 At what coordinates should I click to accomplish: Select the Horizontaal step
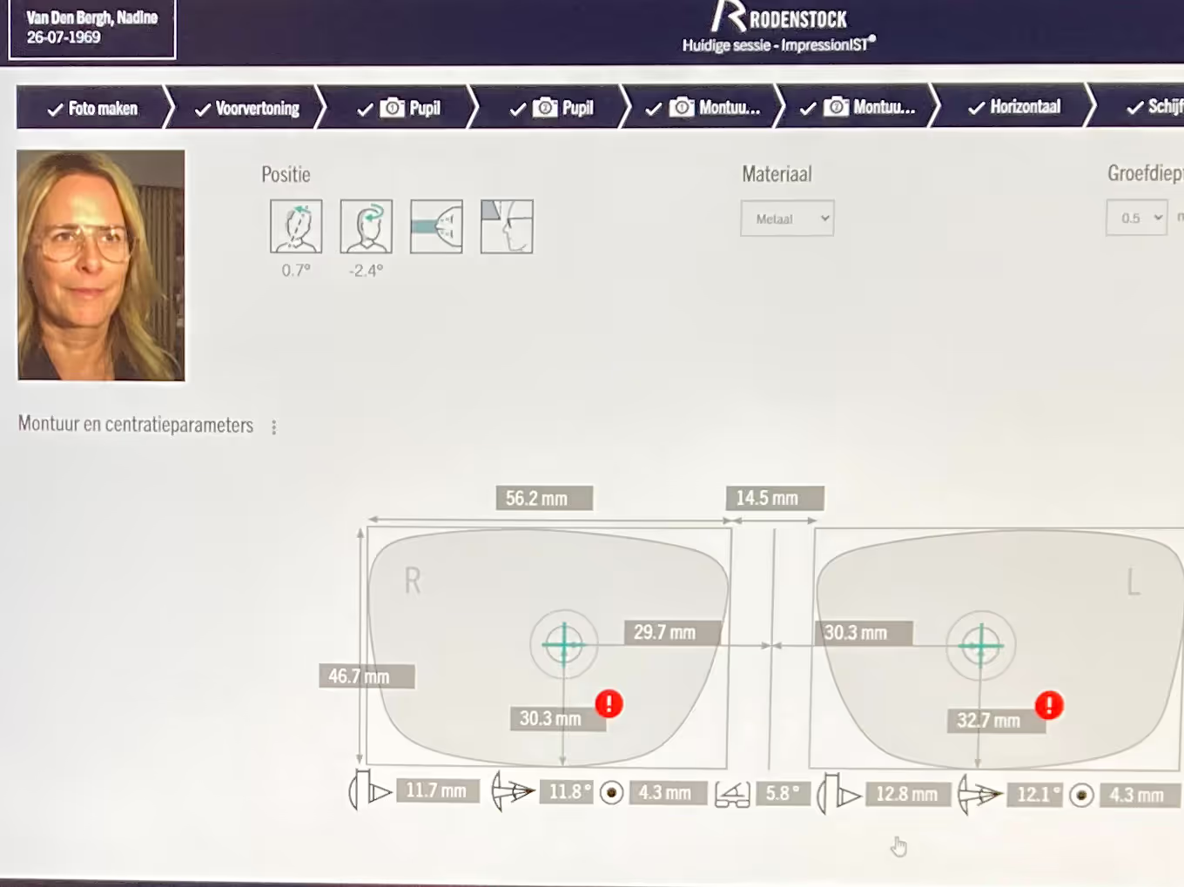pyautogui.click(x=1014, y=107)
